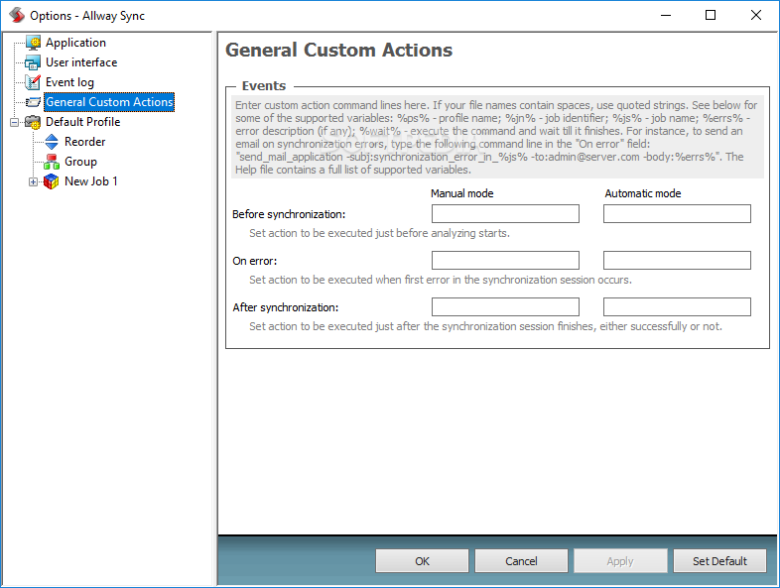780x588 pixels.
Task: Expand the New Job 1 tree node
Action: pyautogui.click(x=34, y=181)
